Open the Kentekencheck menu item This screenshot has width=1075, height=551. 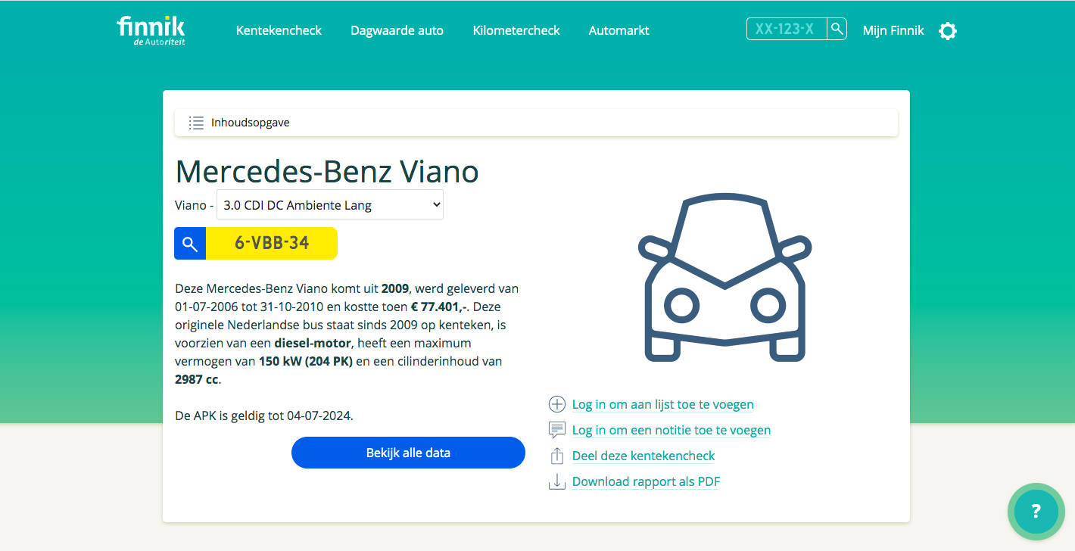(x=279, y=31)
